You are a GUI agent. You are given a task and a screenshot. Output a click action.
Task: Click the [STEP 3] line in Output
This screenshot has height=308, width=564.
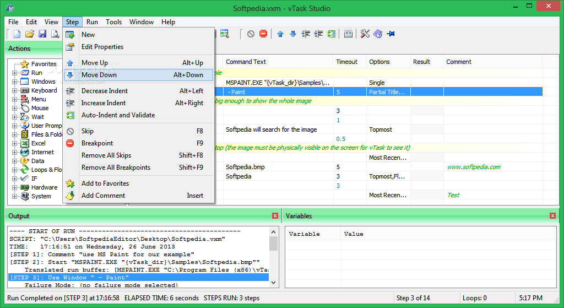tap(138, 277)
